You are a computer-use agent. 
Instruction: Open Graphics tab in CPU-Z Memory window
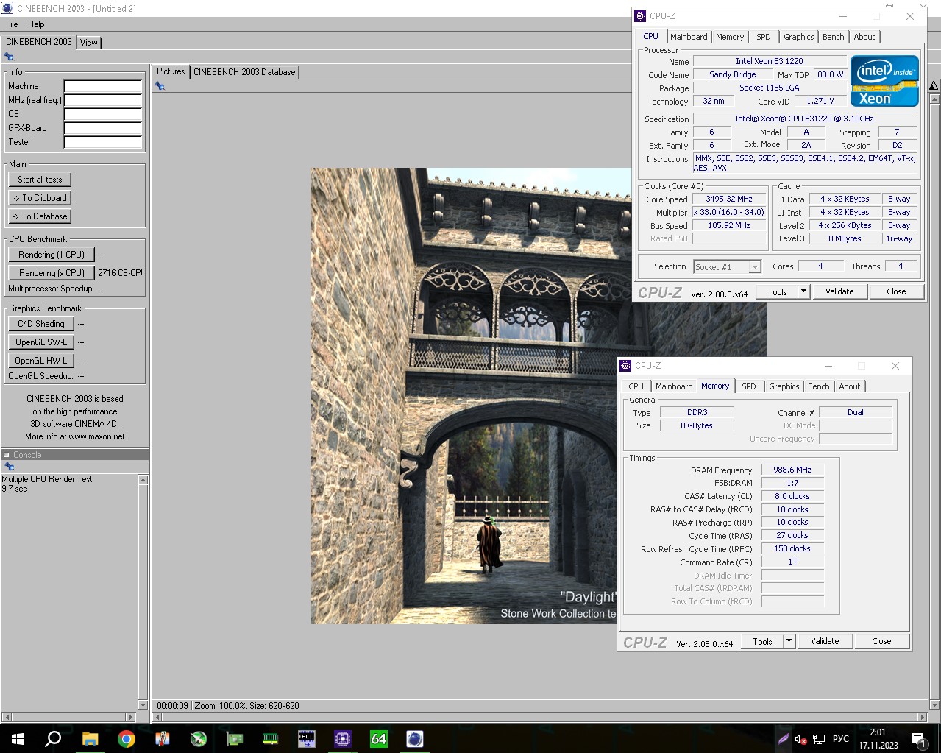click(784, 386)
